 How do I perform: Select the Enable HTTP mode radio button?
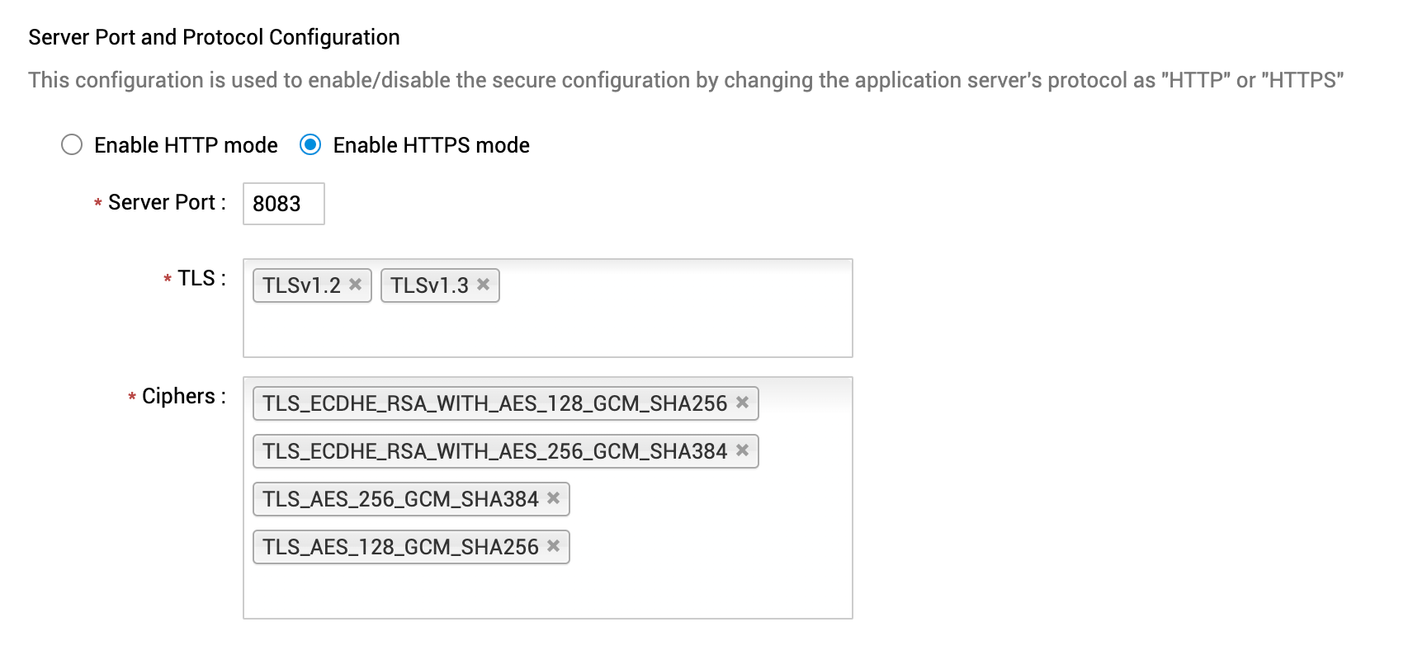pyautogui.click(x=73, y=145)
